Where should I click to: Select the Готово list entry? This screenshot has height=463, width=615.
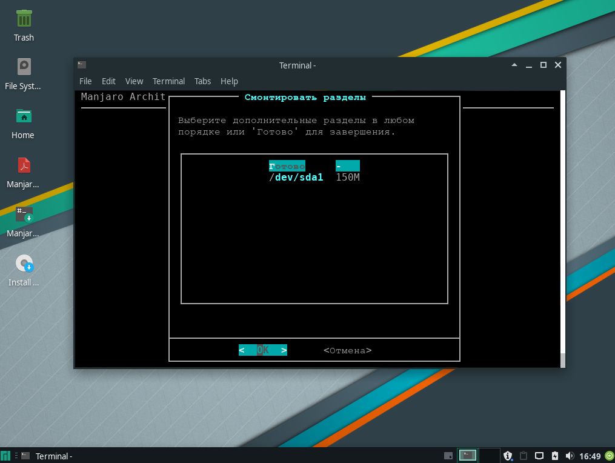tap(287, 166)
